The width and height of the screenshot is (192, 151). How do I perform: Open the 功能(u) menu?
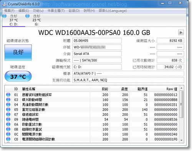click(x=38, y=11)
